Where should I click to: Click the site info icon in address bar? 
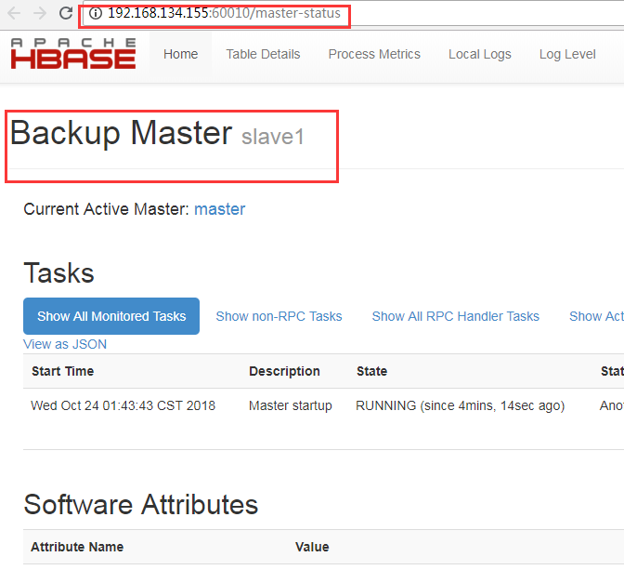pyautogui.click(x=96, y=13)
